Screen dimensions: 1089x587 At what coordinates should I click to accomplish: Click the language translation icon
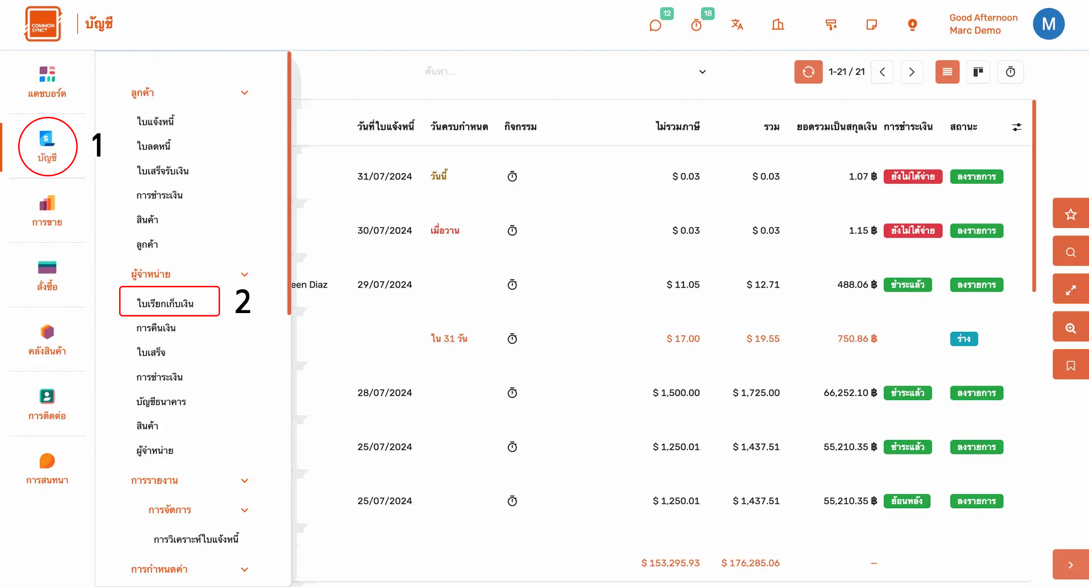(x=737, y=24)
